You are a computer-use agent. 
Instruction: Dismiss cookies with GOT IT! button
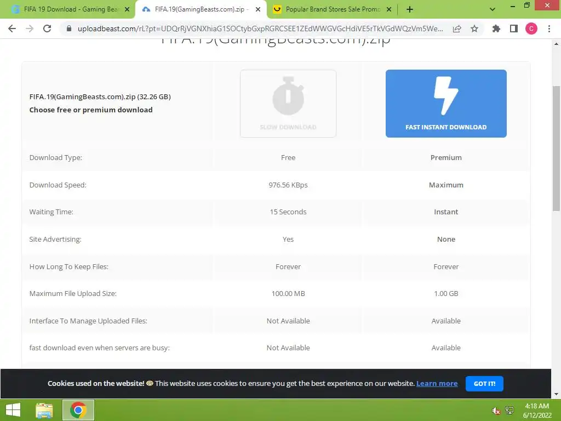pyautogui.click(x=484, y=383)
